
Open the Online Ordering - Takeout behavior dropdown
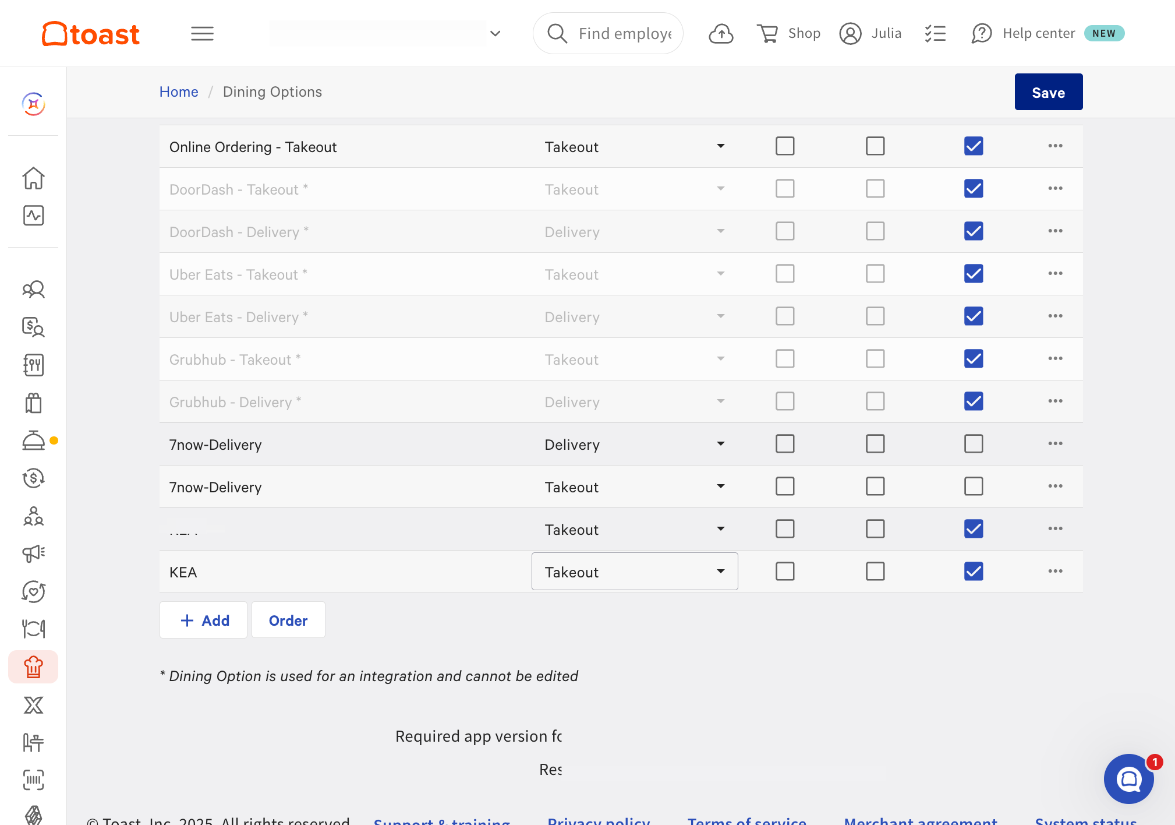(635, 146)
